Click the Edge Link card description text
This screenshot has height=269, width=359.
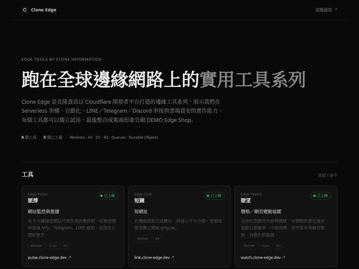(178, 224)
